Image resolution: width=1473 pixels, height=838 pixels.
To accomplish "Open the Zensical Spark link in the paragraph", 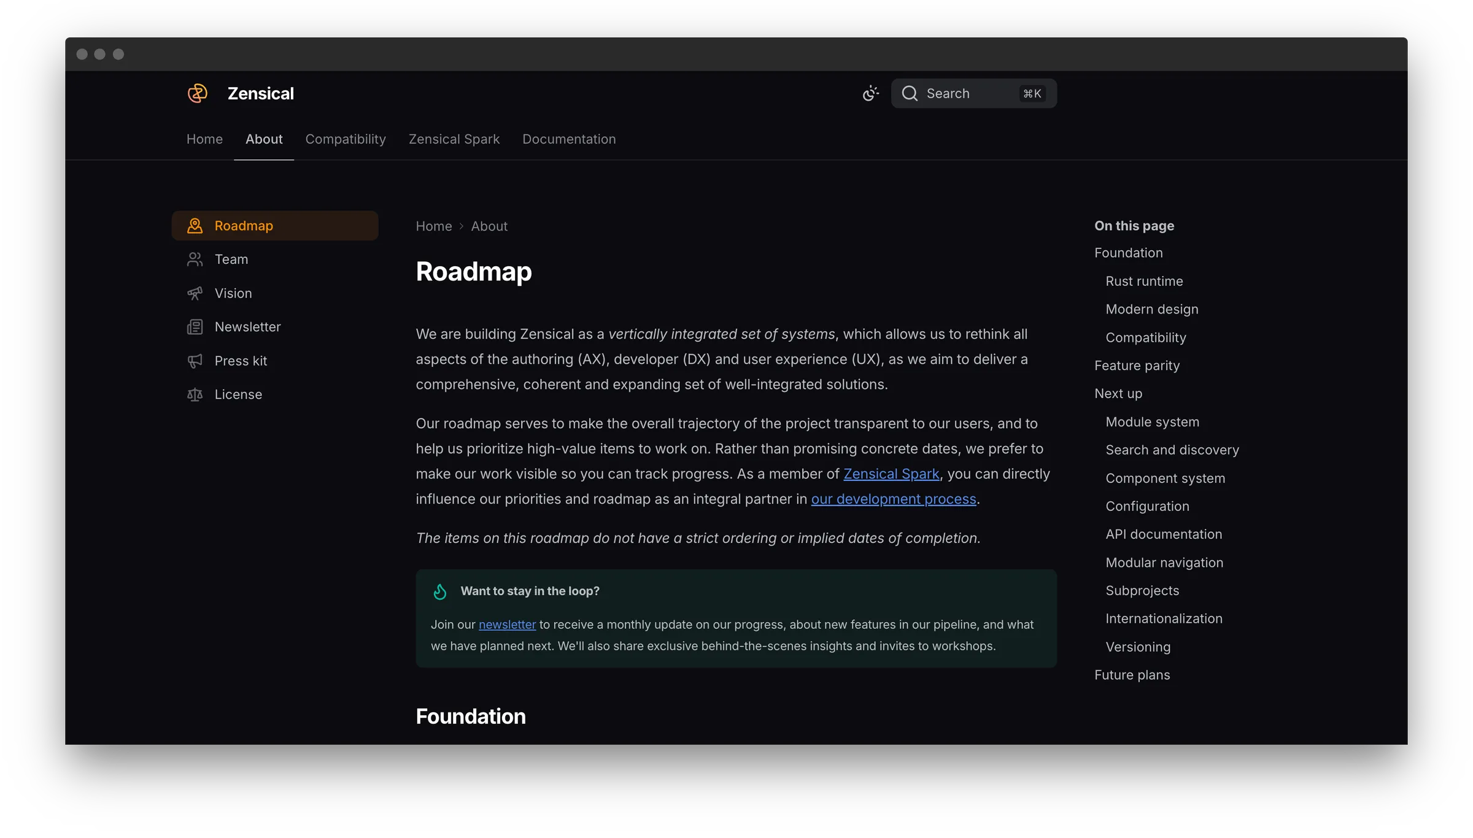I will (891, 474).
